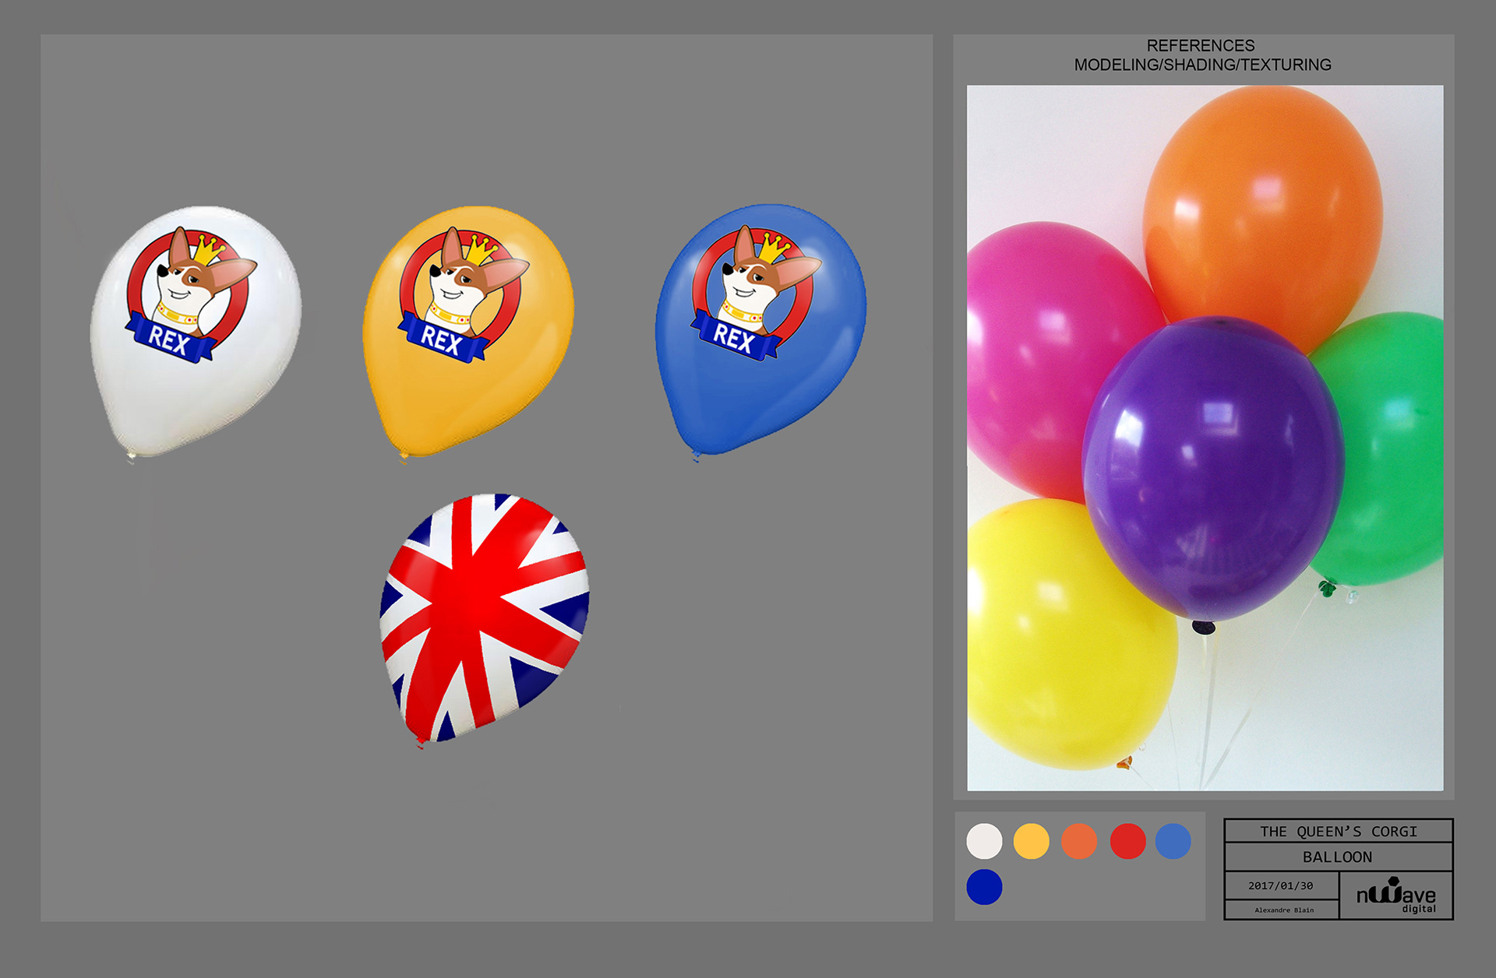
Task: Click the 'MODELING/SHADING/TEXTURING' text
Action: (x=1202, y=65)
